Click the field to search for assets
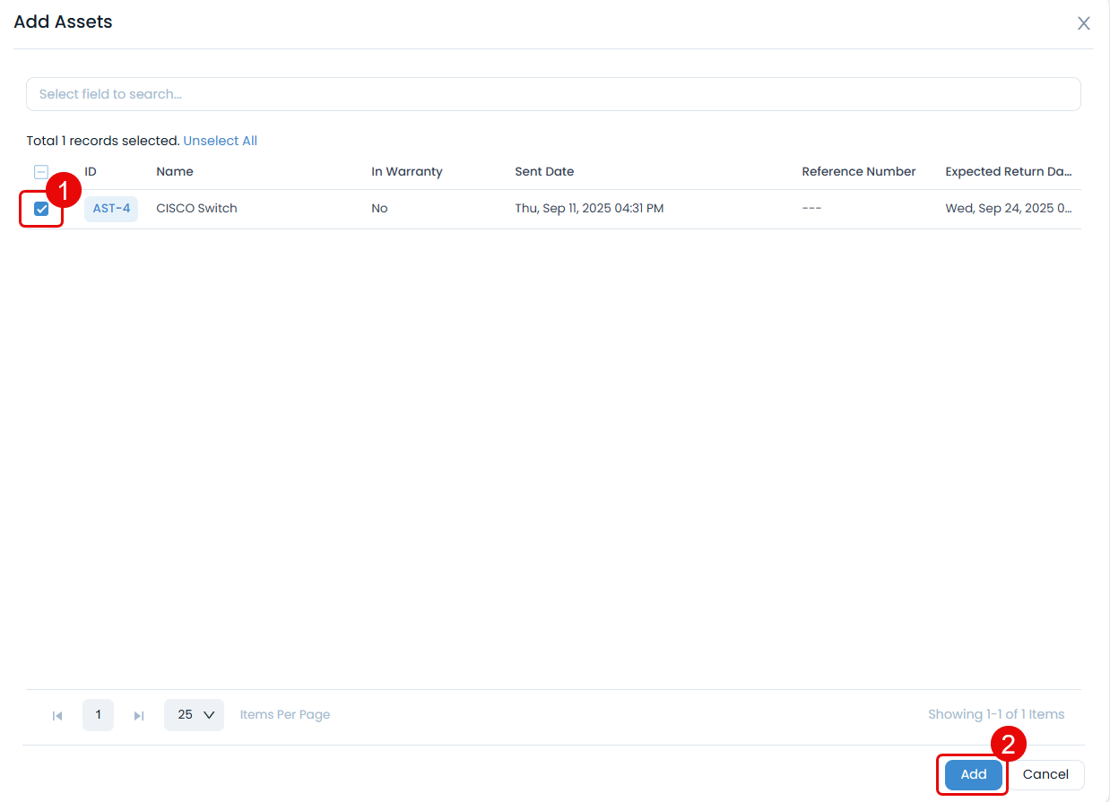Screen dimensions: 1110x802 pos(553,93)
